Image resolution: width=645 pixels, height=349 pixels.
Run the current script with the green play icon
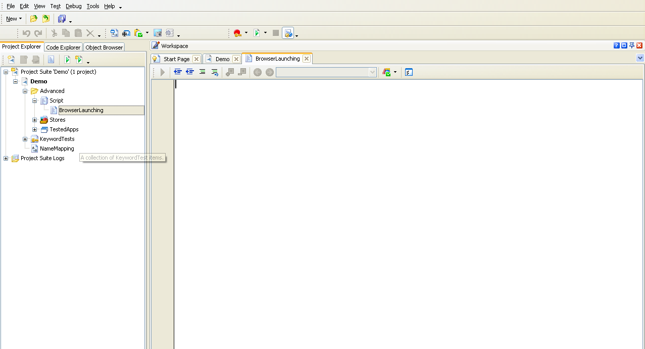click(x=258, y=32)
